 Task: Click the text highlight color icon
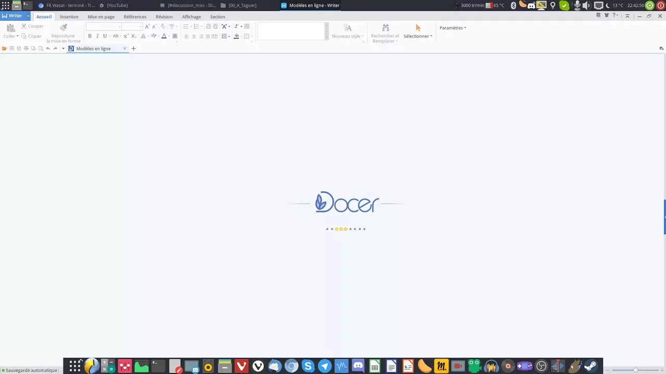click(153, 36)
